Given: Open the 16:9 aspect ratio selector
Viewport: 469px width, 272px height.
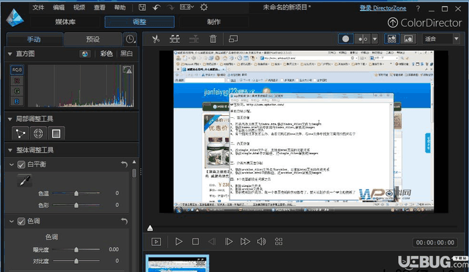Looking at the screenshot, I should point(187,7).
